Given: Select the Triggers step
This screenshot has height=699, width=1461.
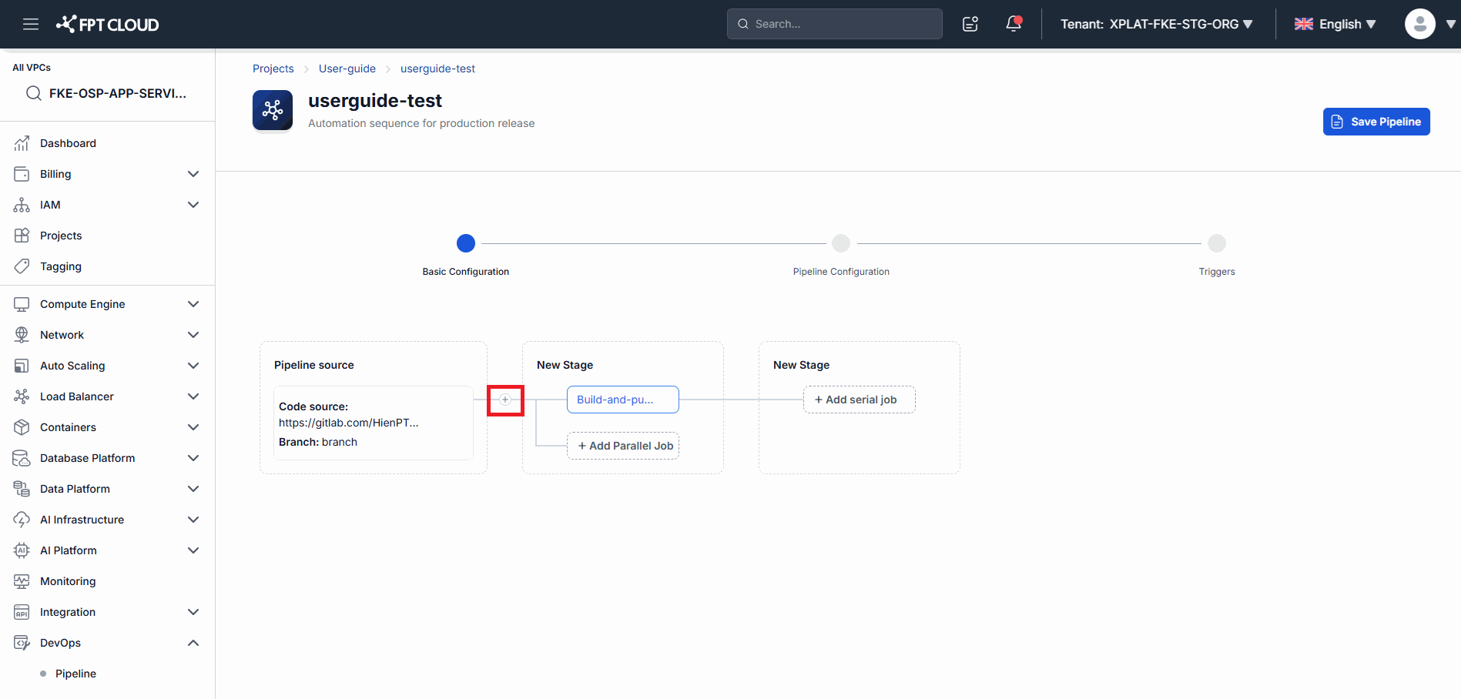Looking at the screenshot, I should [x=1217, y=243].
